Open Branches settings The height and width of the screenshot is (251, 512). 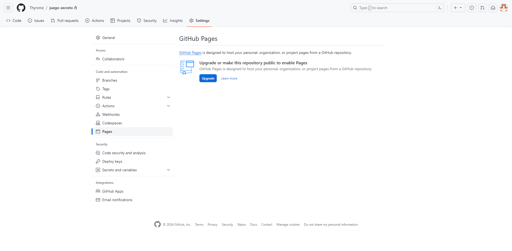[x=133, y=80]
